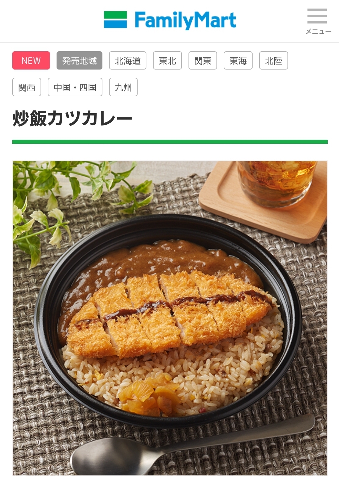Click the green and blue FamilyMart logo mark
The width and height of the screenshot is (339, 477).
[115, 20]
